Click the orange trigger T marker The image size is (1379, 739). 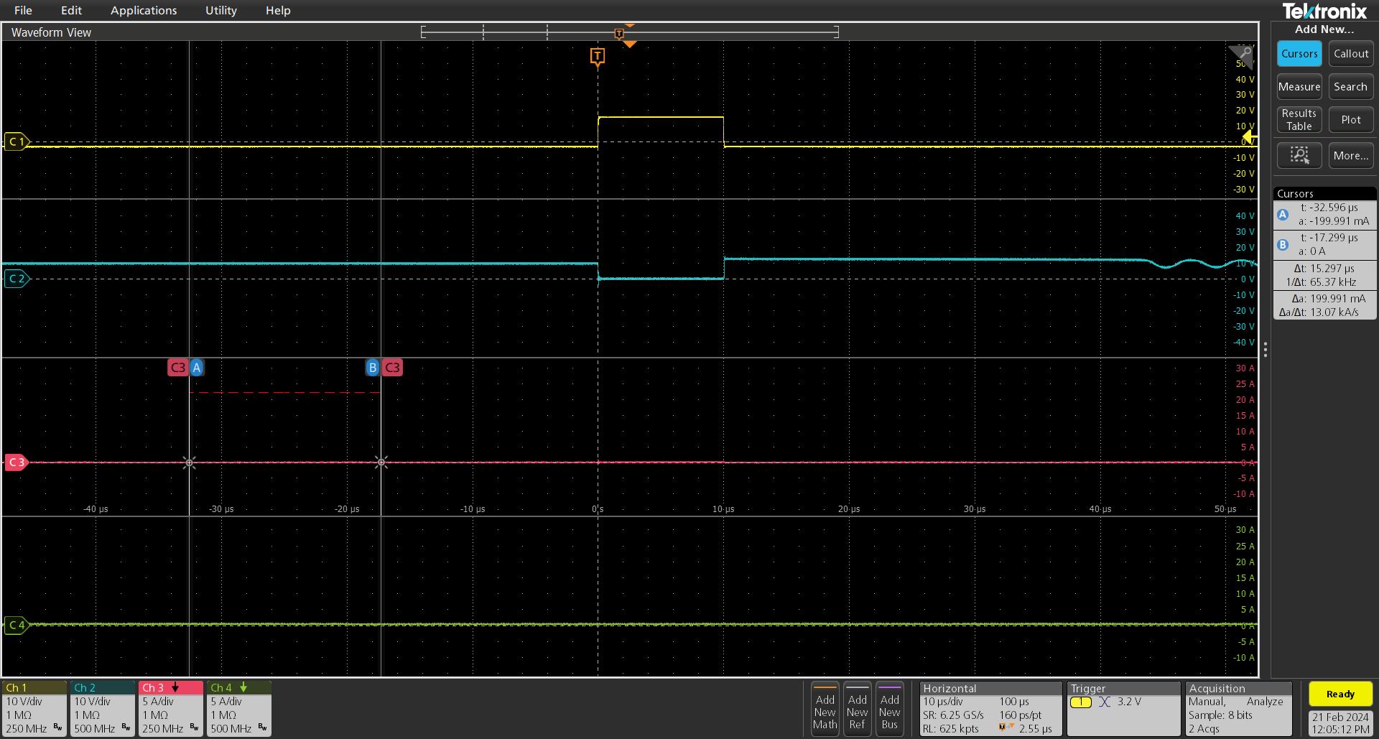597,56
